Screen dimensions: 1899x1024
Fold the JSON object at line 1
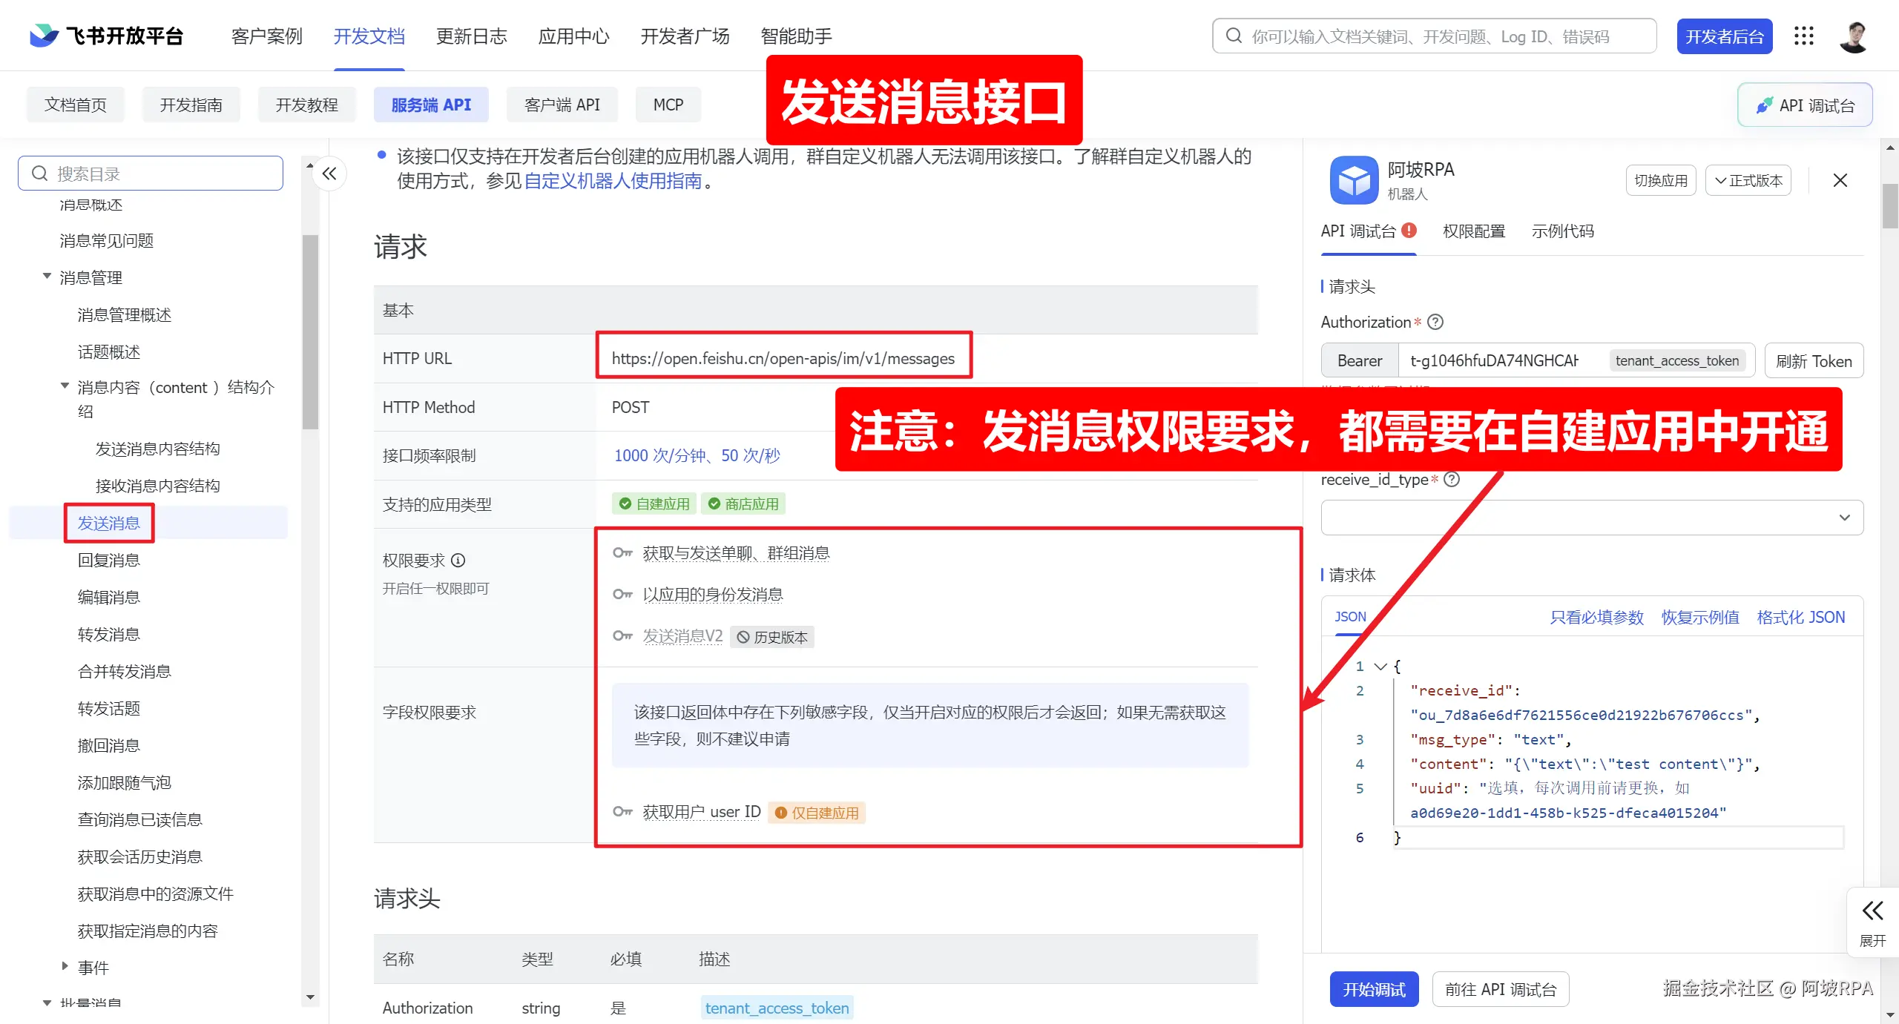coord(1380,666)
